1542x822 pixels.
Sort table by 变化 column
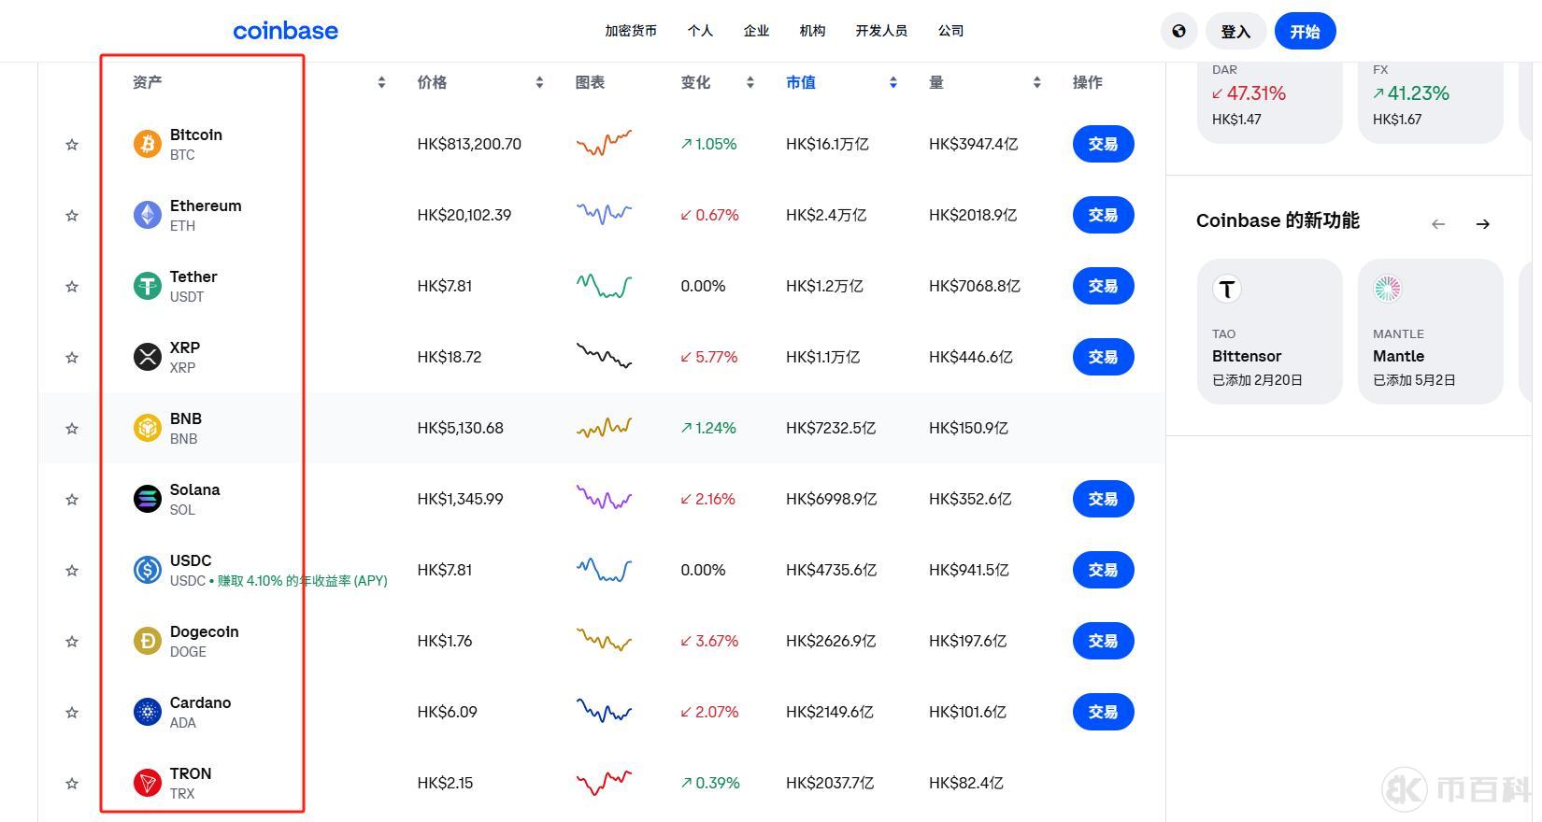coord(750,82)
